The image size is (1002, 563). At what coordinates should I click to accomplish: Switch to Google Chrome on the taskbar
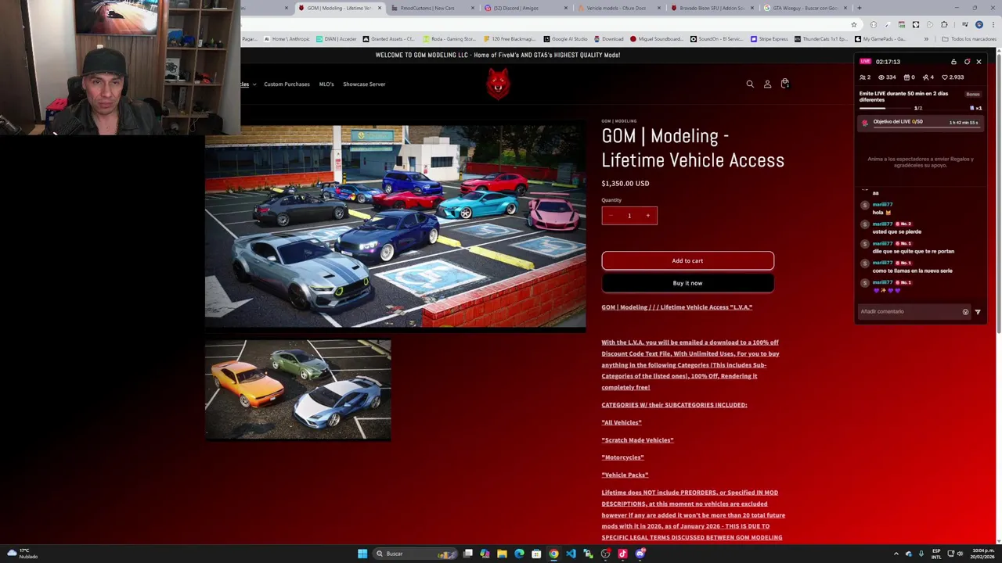[x=553, y=554]
